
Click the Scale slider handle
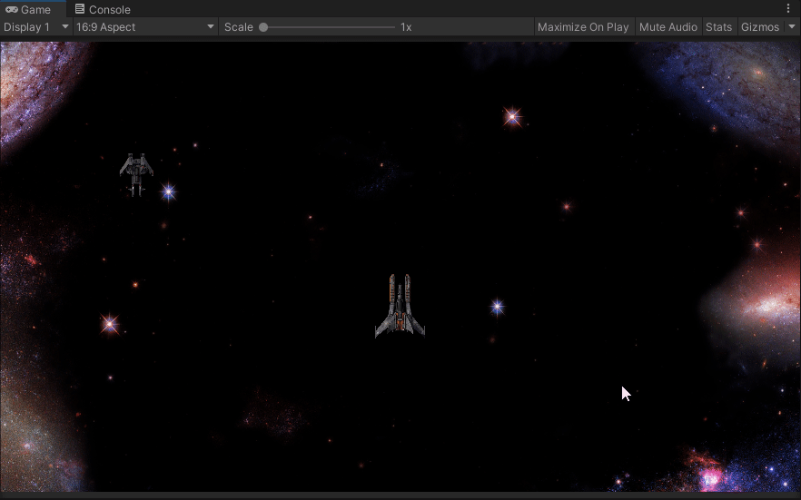click(x=263, y=27)
